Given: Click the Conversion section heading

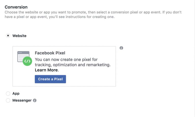Looking at the screenshot, I should click(16, 7).
